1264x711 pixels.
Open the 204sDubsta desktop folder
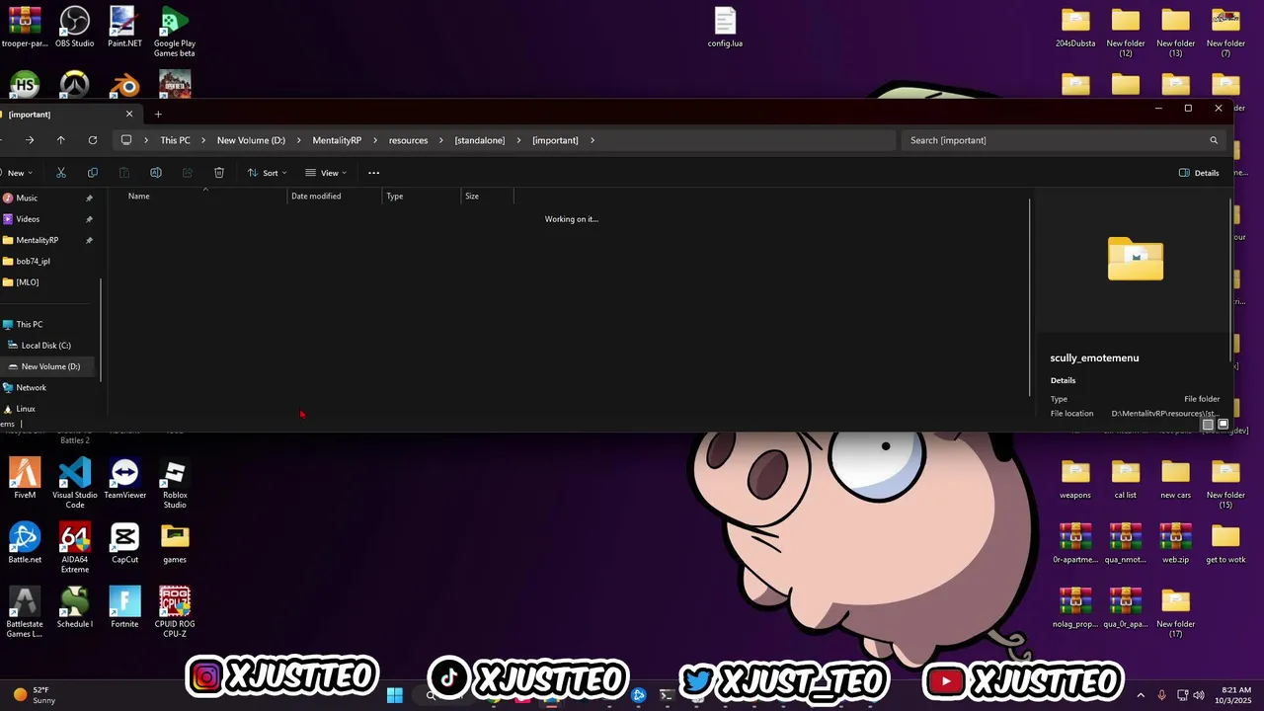[1075, 28]
